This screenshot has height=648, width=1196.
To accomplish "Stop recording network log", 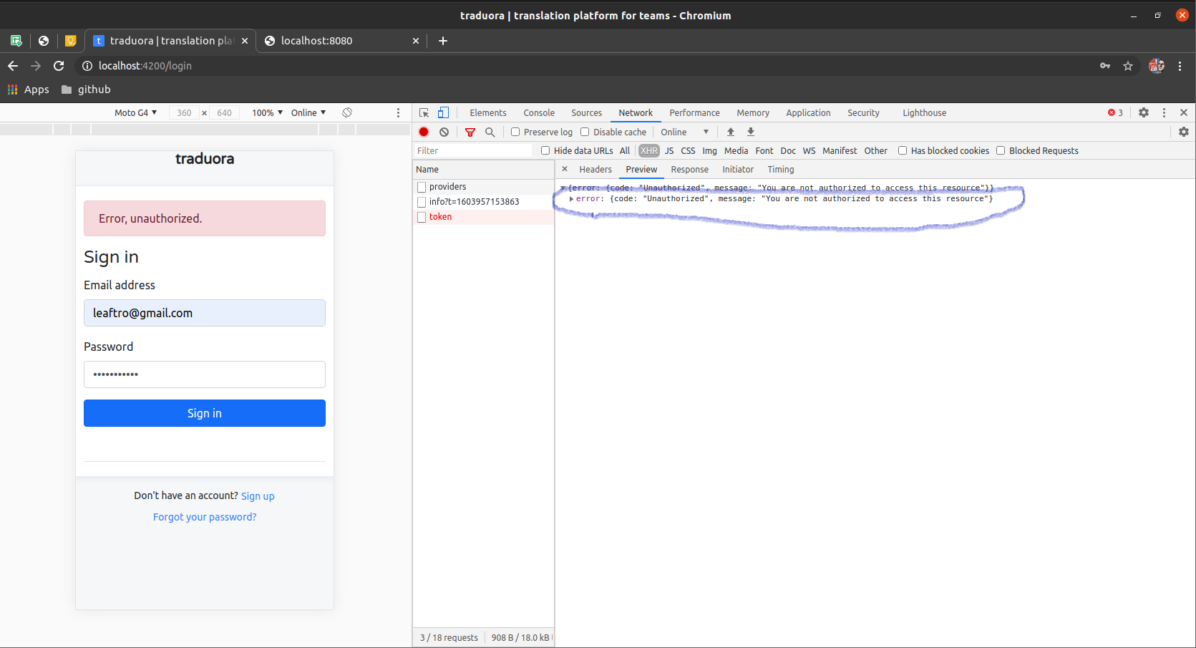I will (x=424, y=132).
